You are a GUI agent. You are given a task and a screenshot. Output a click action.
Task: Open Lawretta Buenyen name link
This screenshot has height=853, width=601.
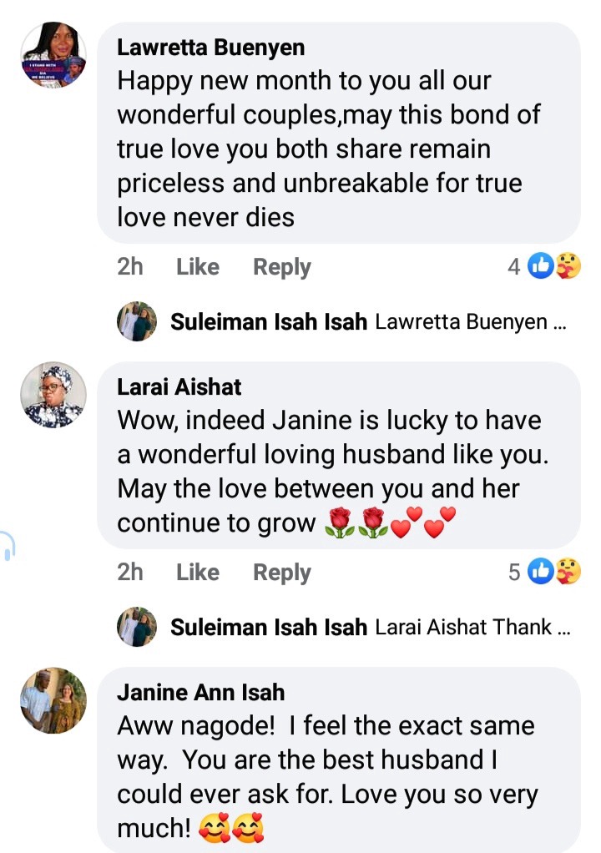click(x=210, y=48)
